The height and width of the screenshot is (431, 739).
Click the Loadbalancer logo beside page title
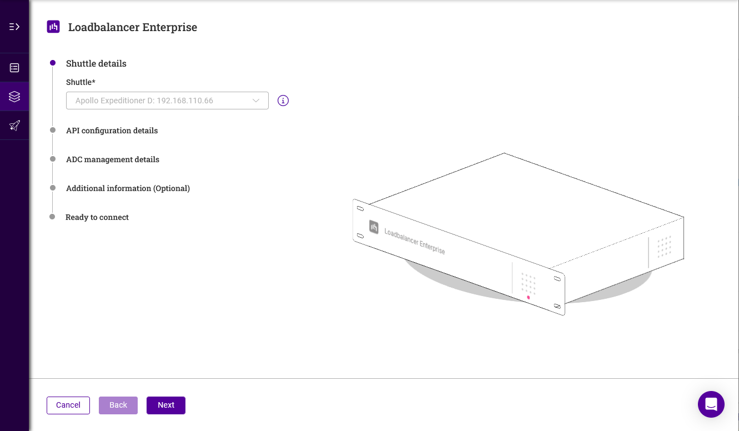[53, 27]
